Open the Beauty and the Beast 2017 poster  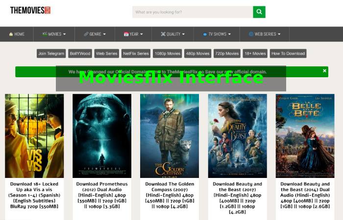tap(237, 136)
